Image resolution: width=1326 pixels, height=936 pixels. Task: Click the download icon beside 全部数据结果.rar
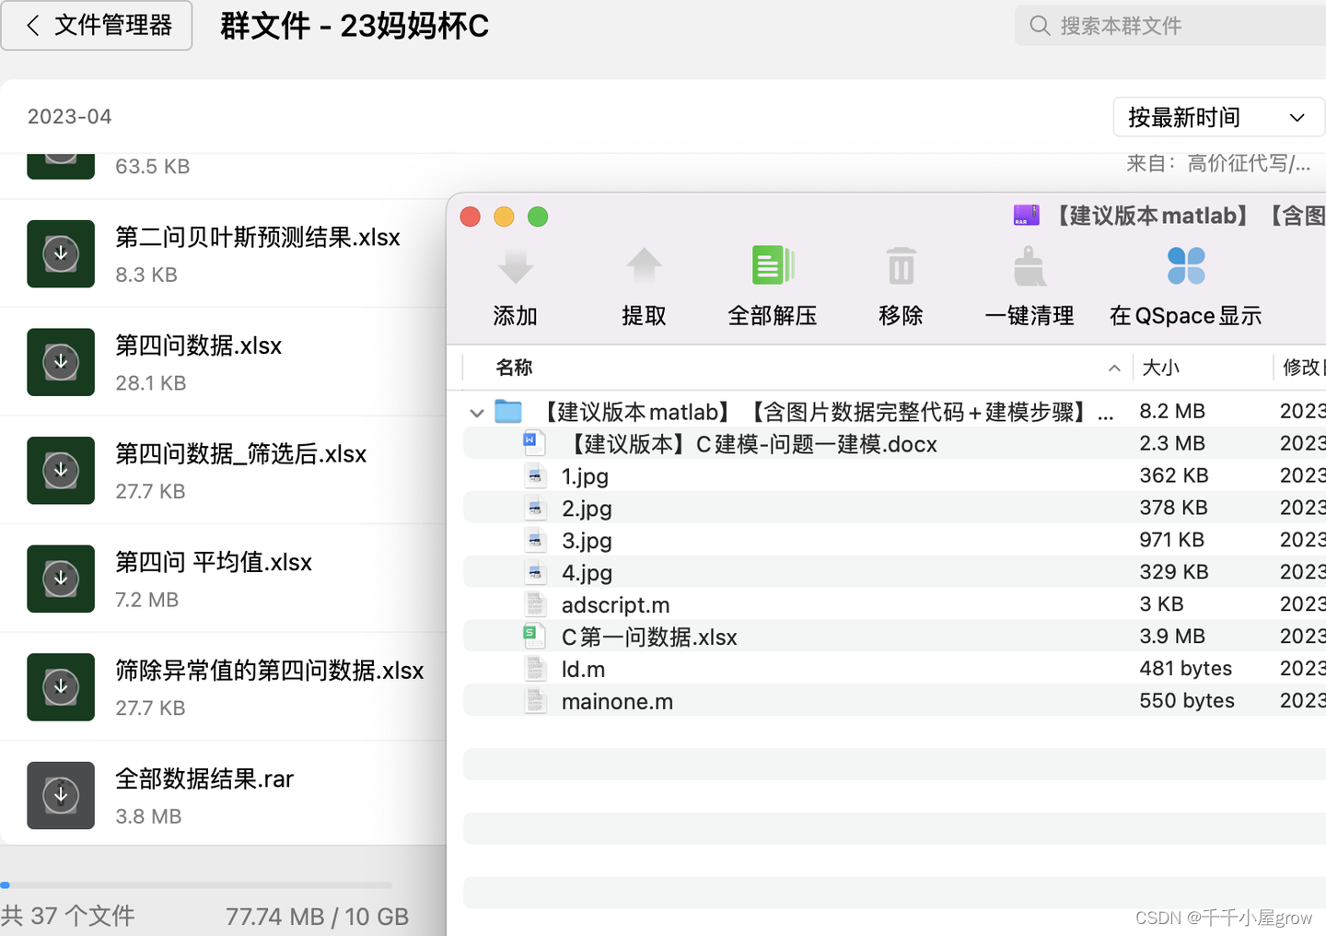coord(61,795)
